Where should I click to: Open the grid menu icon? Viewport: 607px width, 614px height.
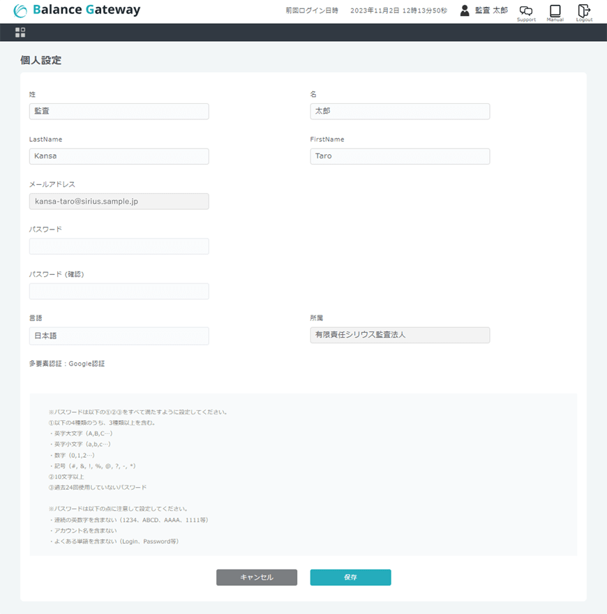click(x=20, y=33)
